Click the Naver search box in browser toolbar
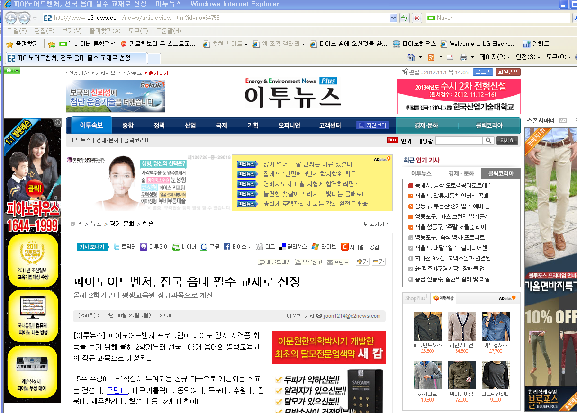 (498, 18)
